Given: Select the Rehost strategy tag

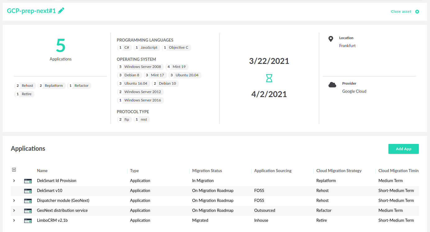Looking at the screenshot, I should (25, 86).
